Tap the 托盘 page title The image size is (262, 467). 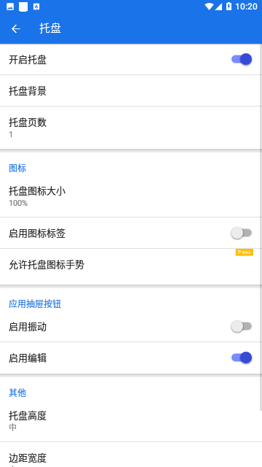click(50, 28)
